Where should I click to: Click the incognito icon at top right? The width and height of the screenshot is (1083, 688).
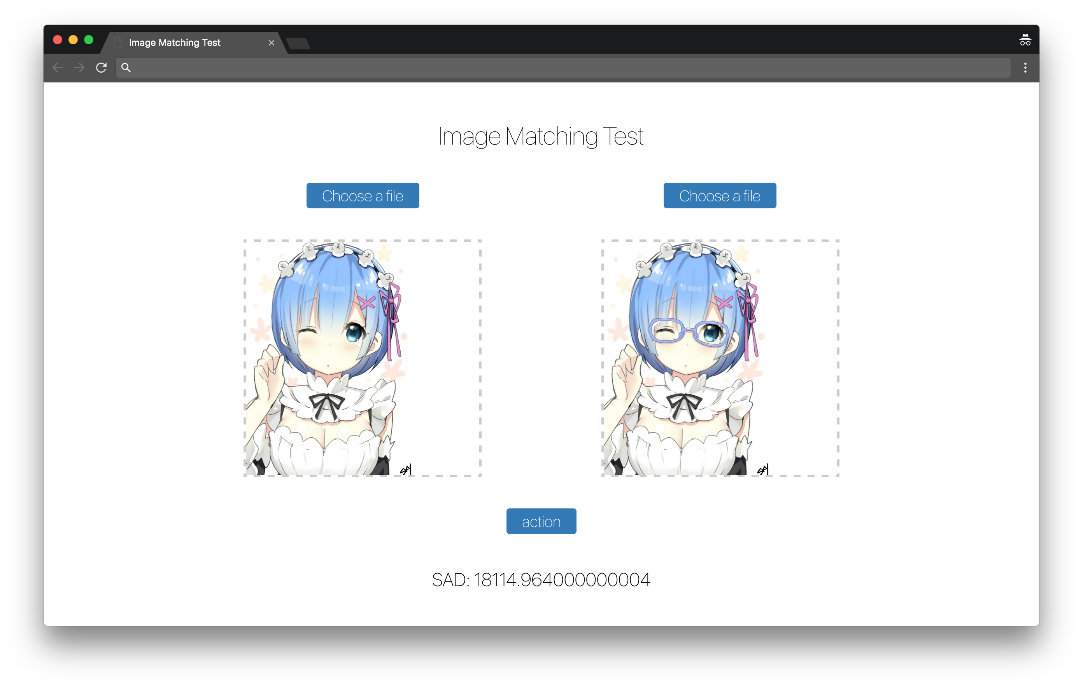1025,40
